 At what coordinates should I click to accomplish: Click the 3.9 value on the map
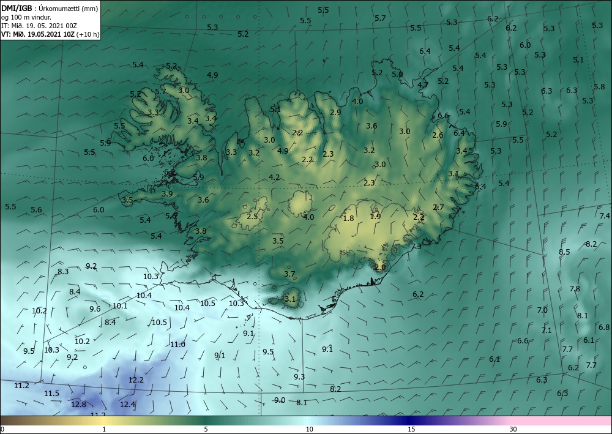click(167, 193)
